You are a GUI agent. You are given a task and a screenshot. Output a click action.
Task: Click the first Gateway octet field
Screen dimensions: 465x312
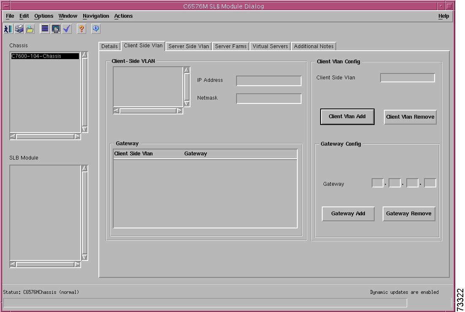(378, 183)
